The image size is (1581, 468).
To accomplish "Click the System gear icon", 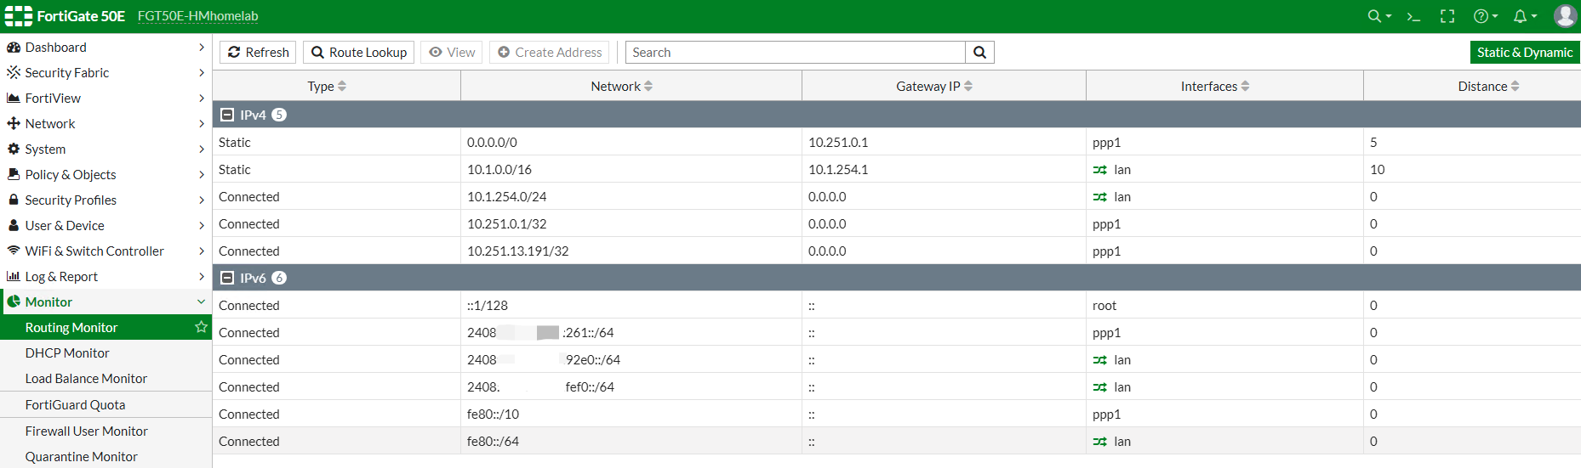I will pyautogui.click(x=14, y=149).
